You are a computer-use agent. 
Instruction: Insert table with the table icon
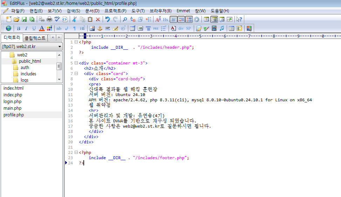[x=132, y=28]
